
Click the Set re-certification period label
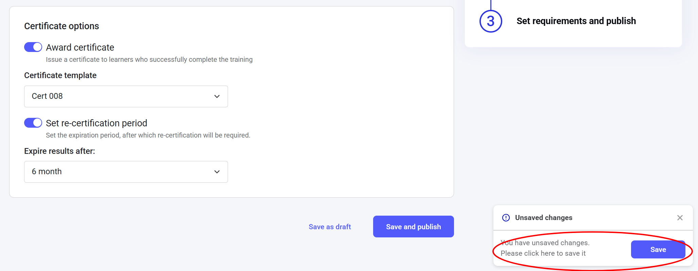click(97, 123)
